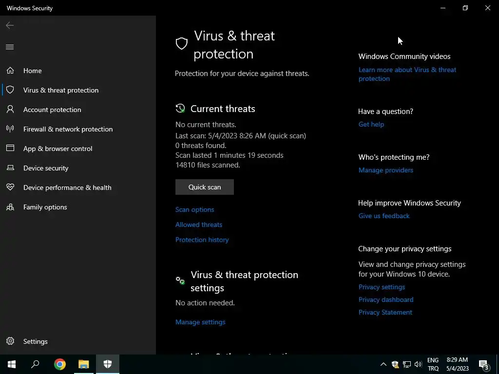Click the App & browser control window icon
499x374 pixels.
click(x=10, y=148)
